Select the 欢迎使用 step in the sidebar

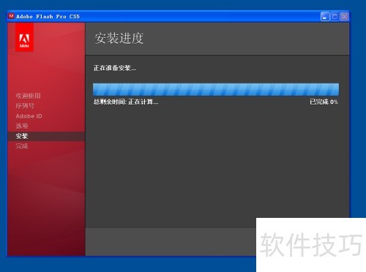coord(28,96)
